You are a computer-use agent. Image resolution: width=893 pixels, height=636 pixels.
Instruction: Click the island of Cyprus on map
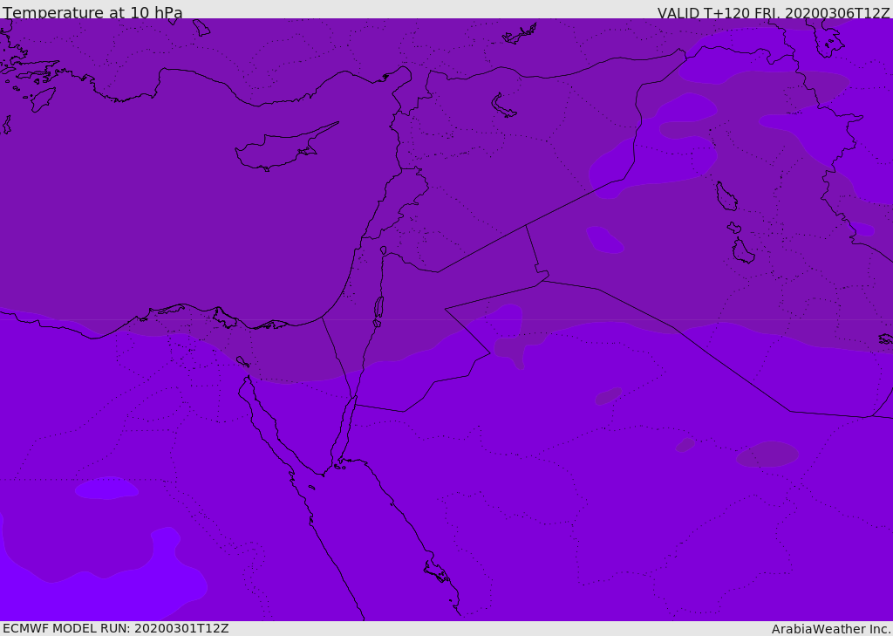[285, 147]
